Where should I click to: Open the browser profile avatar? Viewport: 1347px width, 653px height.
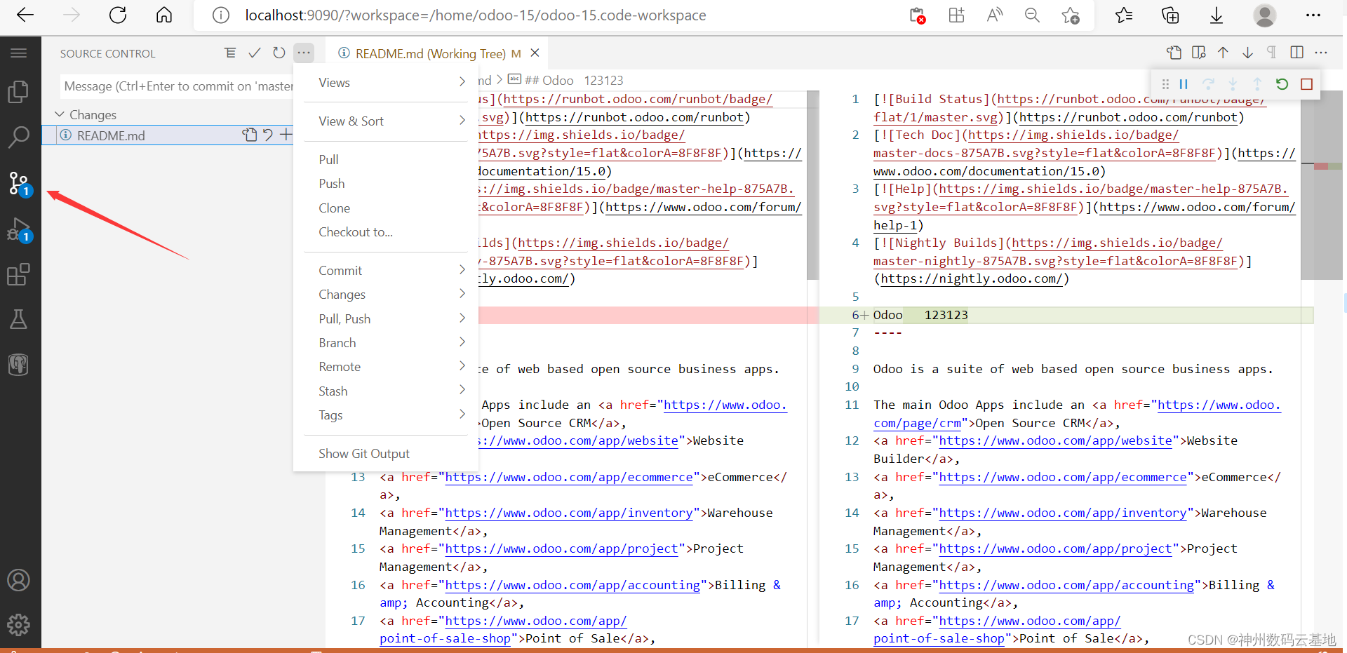pos(1265,15)
